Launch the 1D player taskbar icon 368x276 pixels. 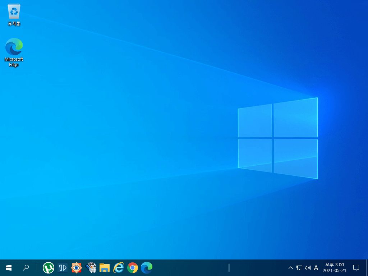point(63,267)
